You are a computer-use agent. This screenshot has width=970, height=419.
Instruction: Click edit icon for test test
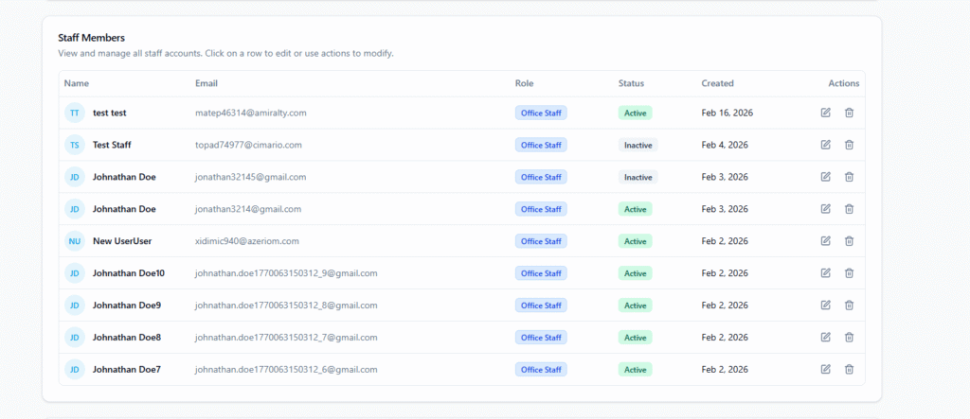pyautogui.click(x=825, y=113)
